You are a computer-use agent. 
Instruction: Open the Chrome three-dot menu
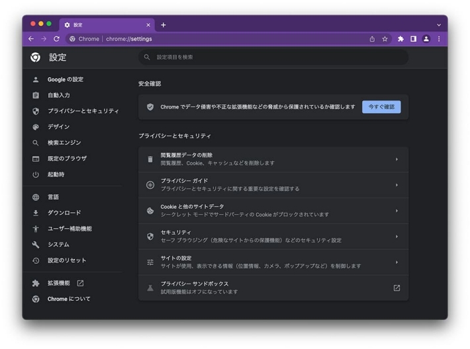[439, 39]
